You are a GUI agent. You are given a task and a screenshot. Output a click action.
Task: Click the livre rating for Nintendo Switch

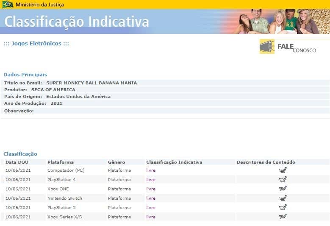151,198
